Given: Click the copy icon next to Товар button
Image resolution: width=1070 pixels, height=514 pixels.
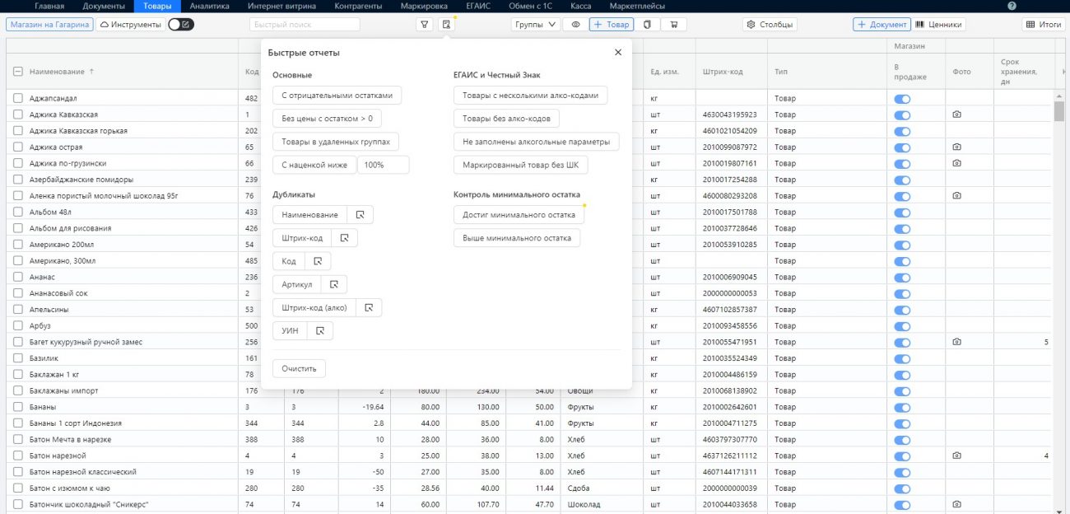Looking at the screenshot, I should click(648, 25).
